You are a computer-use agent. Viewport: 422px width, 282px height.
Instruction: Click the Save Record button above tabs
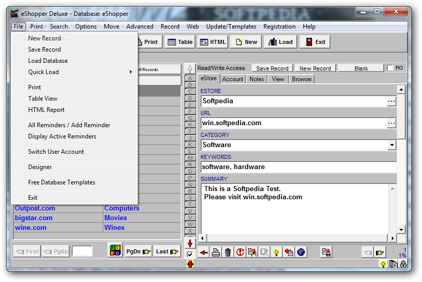[272, 68]
